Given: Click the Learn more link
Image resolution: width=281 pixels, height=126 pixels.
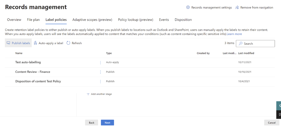Looking at the screenshot, I should 234,34.
